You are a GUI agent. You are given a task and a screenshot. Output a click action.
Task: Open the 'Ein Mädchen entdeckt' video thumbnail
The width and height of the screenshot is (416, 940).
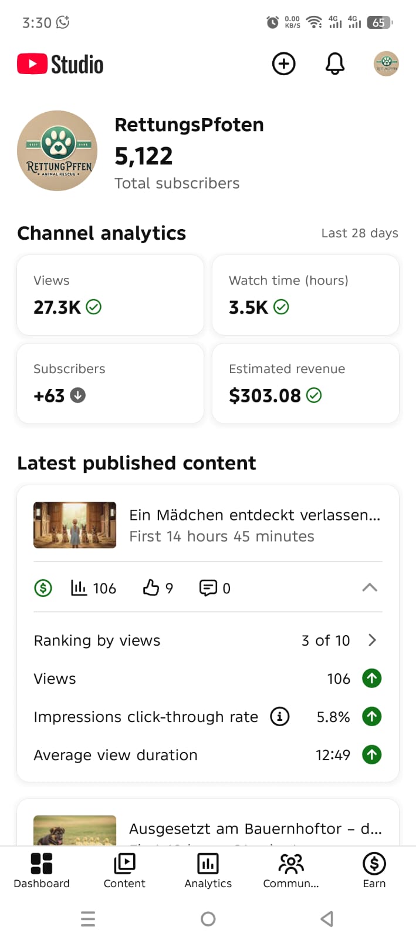75,525
